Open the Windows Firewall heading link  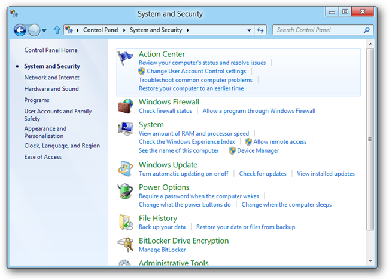[169, 102]
